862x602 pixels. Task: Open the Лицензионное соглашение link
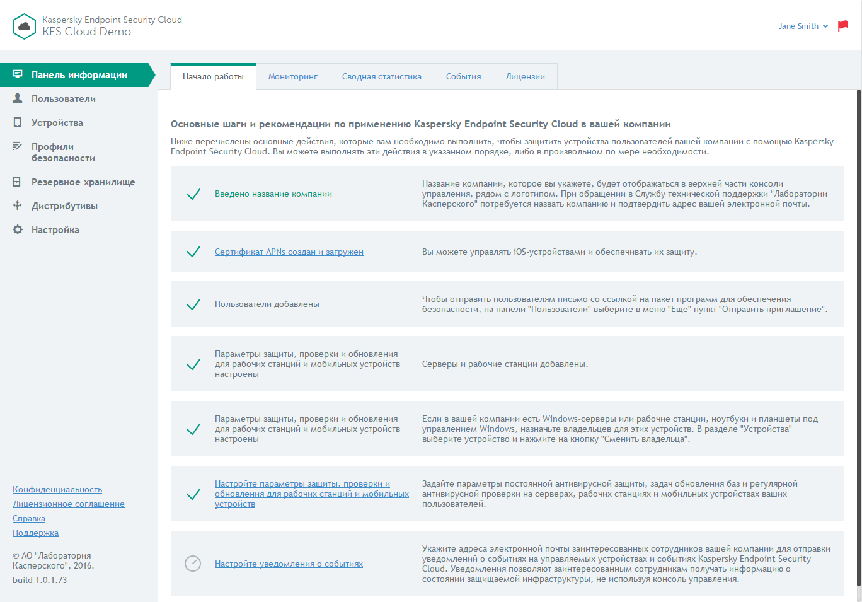click(69, 504)
